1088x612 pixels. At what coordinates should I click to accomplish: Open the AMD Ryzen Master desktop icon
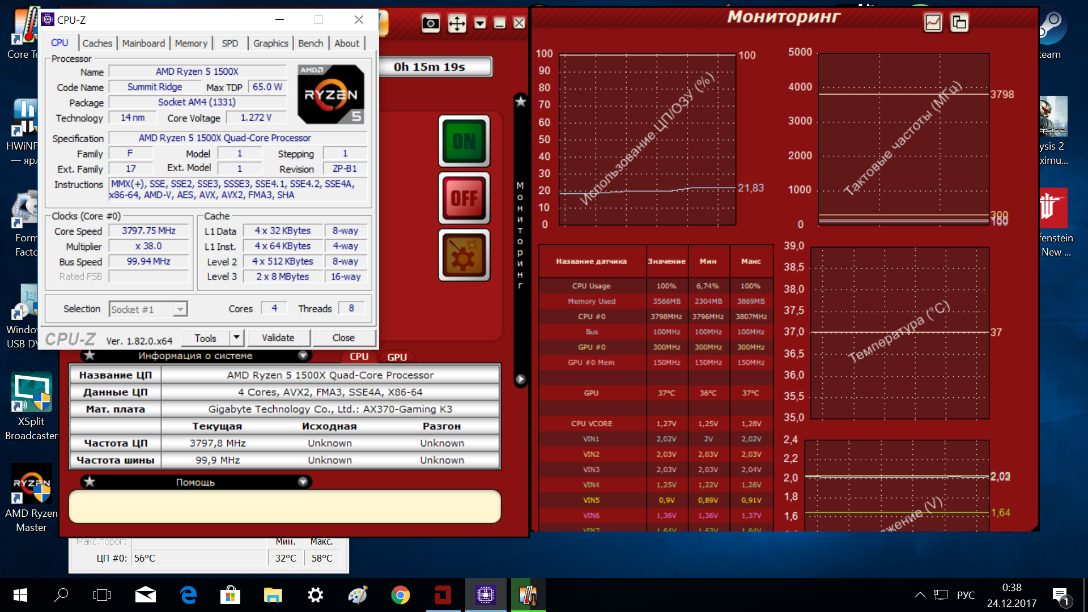click(x=31, y=498)
